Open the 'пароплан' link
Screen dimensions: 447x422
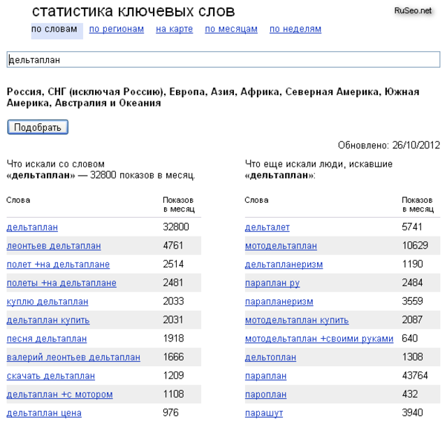coord(265,394)
